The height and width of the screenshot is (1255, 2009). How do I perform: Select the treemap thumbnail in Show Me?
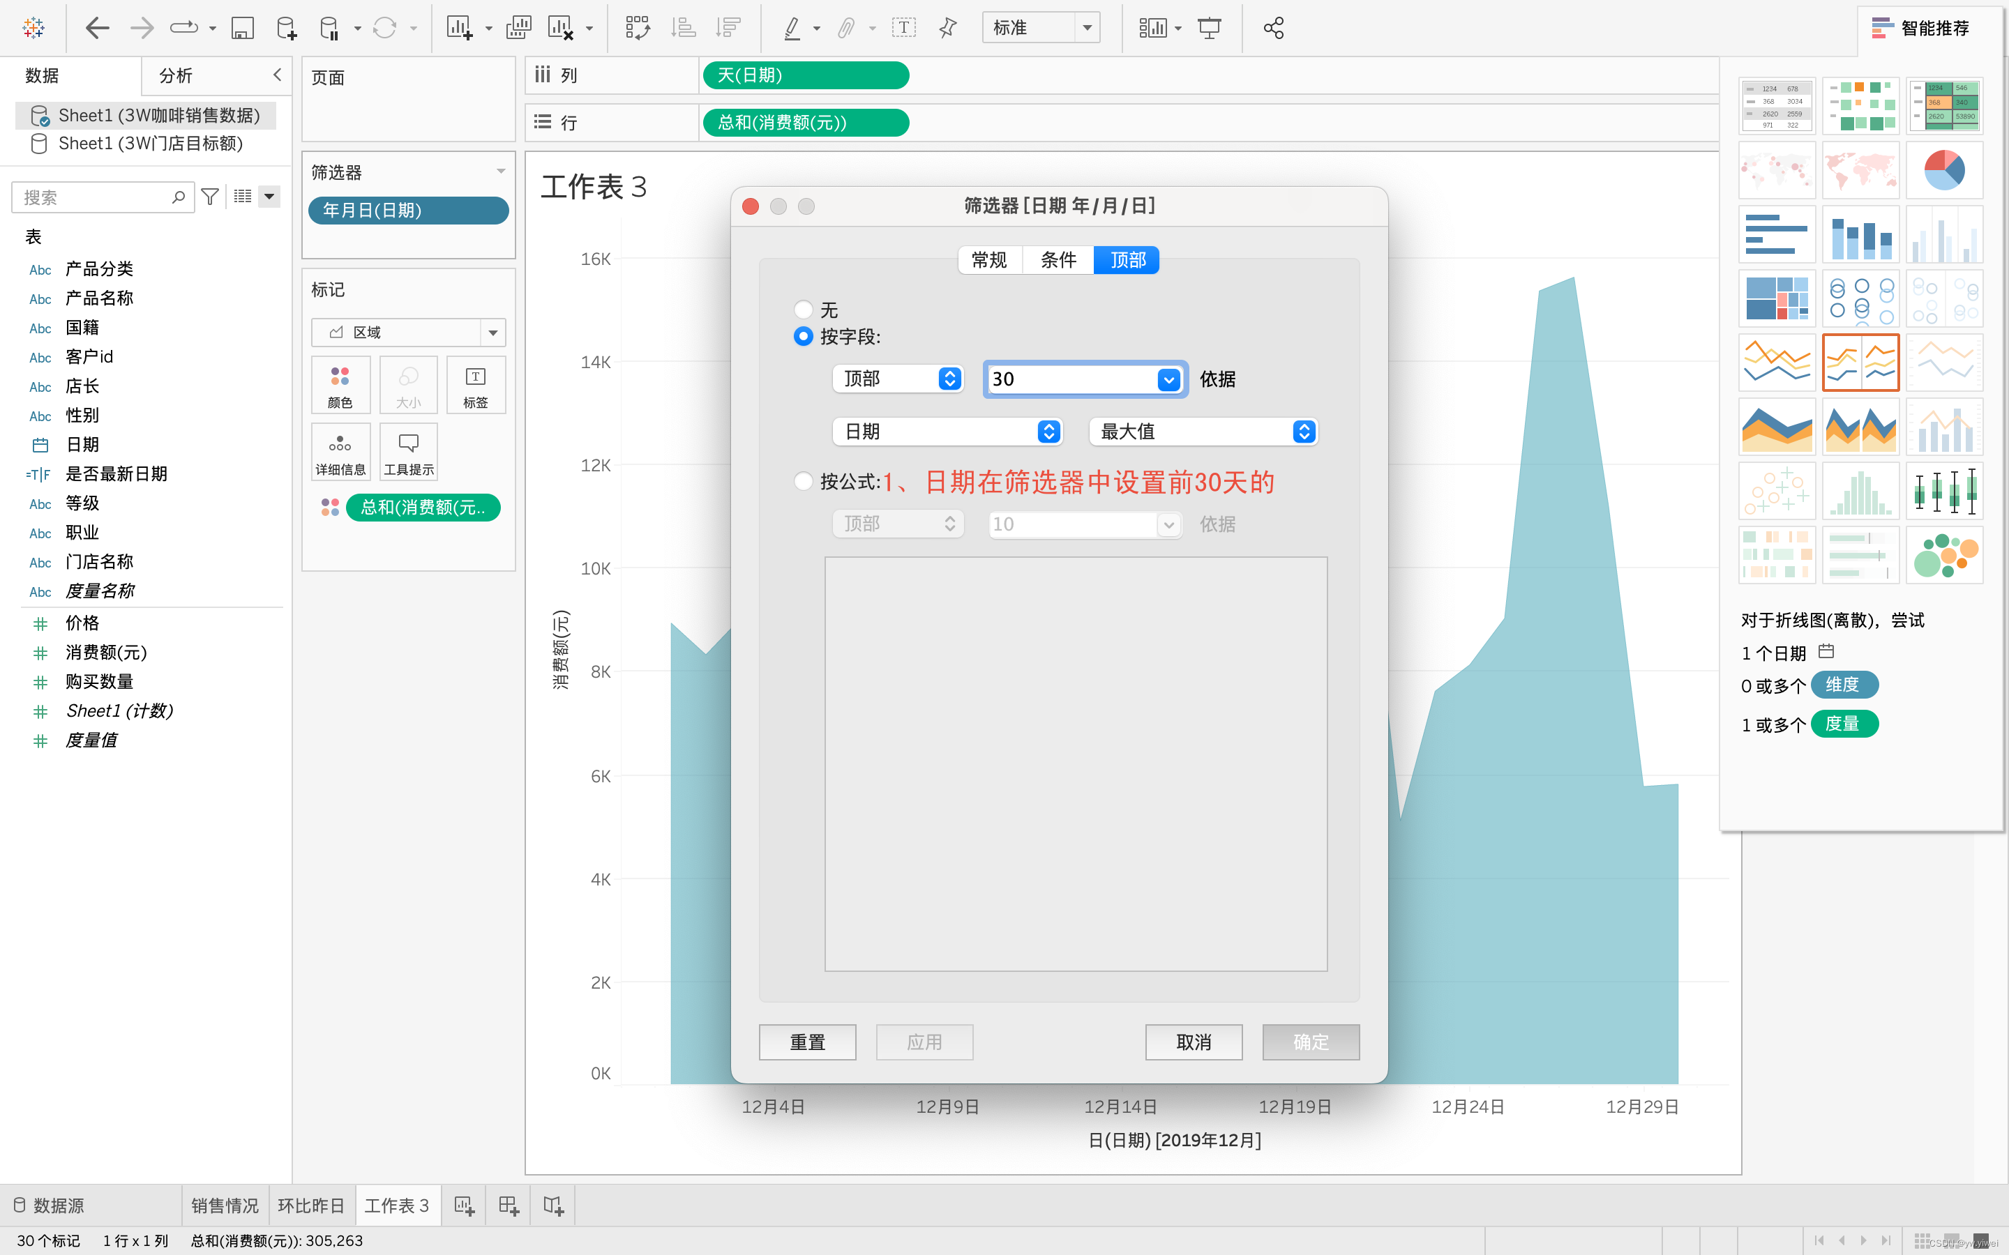point(1777,299)
